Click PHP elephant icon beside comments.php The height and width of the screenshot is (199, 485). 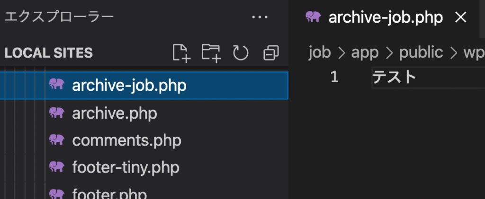coord(57,140)
